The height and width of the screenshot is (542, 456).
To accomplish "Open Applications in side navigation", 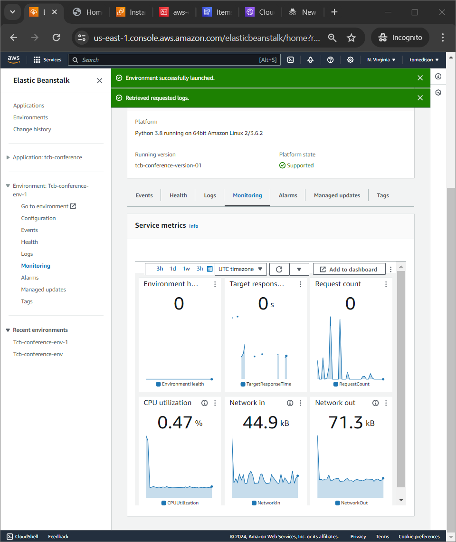I will (x=28, y=106).
